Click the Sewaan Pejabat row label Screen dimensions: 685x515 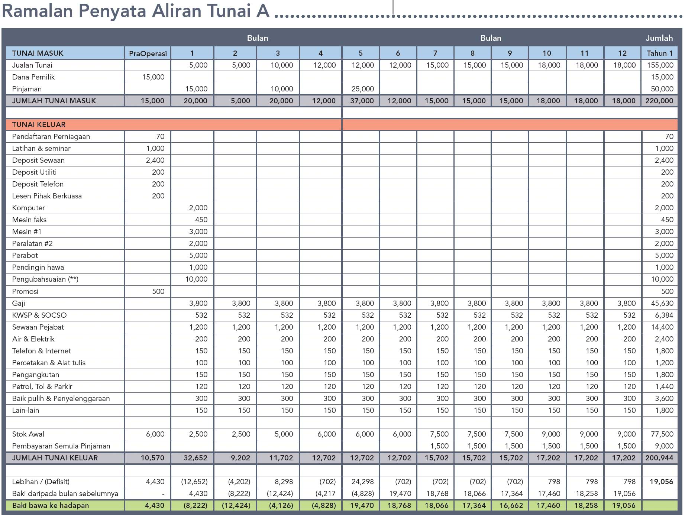coord(38,327)
